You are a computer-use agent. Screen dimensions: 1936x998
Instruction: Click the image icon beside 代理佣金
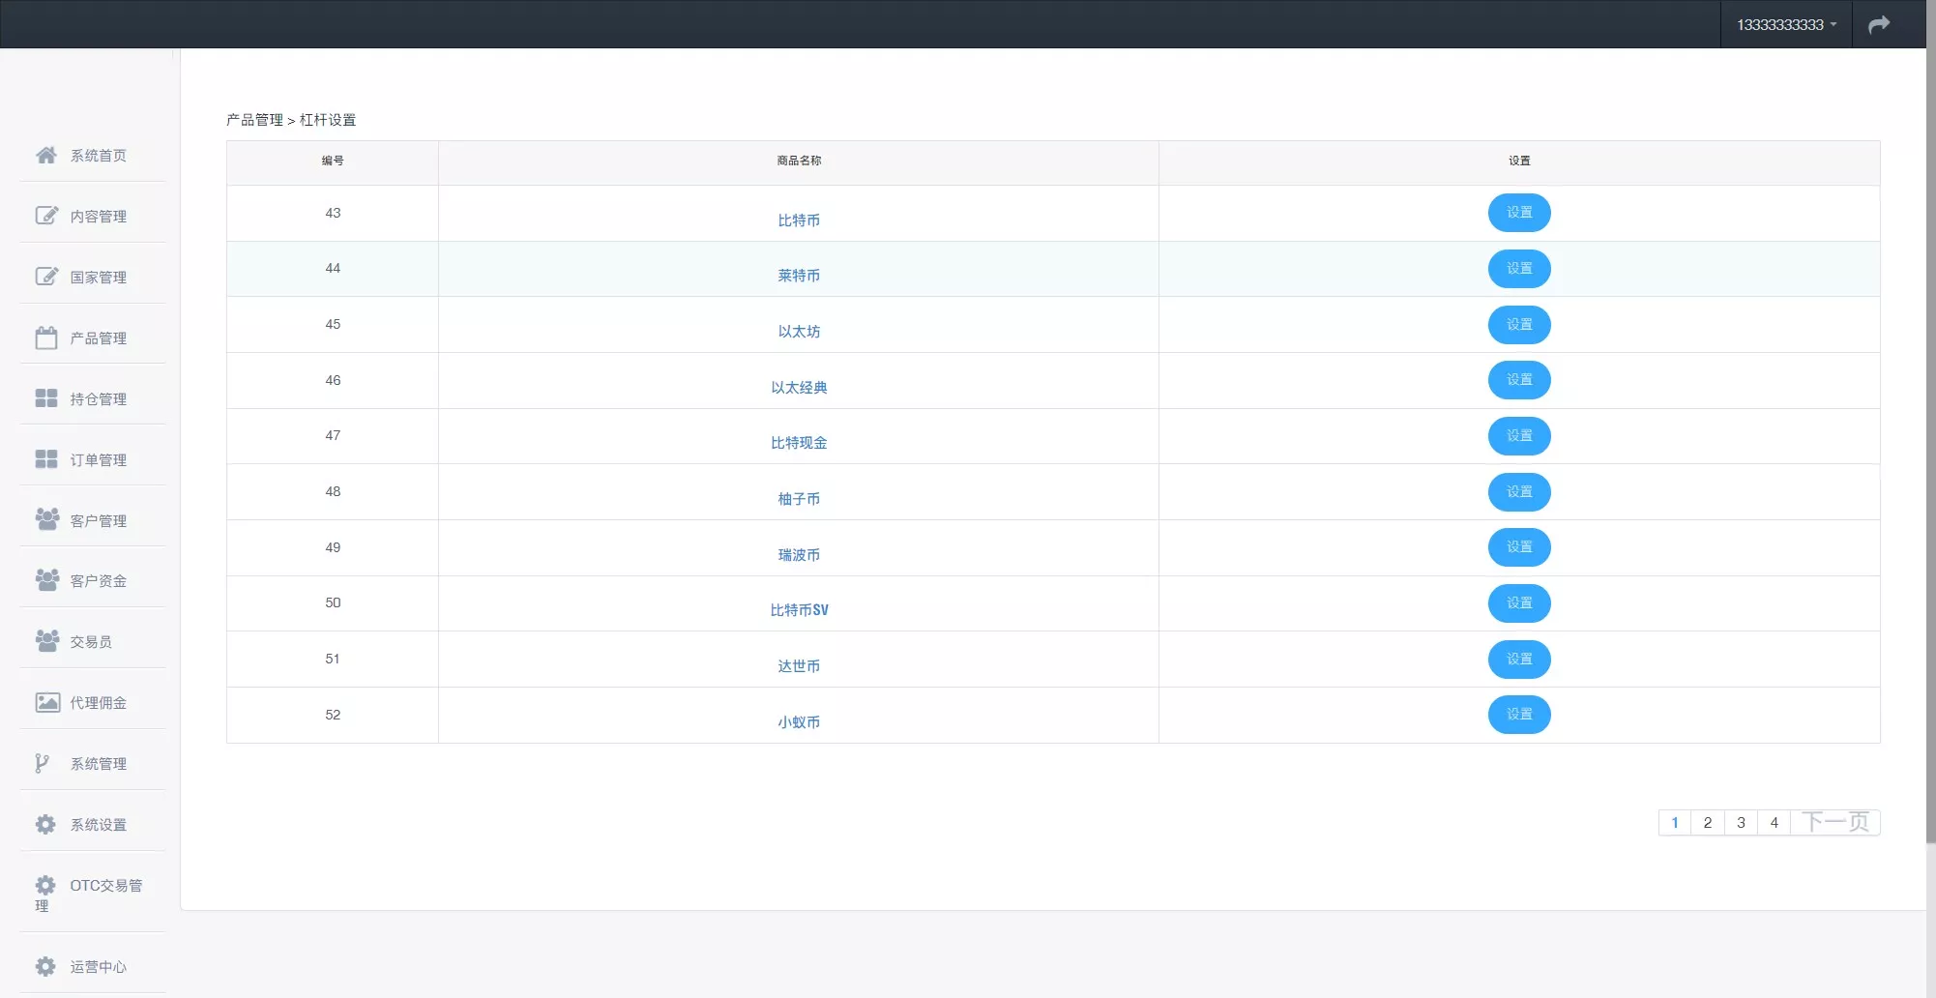click(x=46, y=702)
